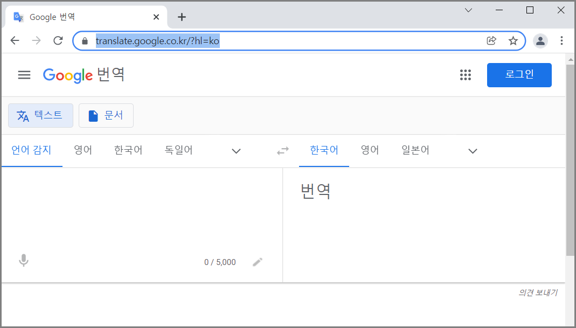
Task: Click the 번역 output placeholder text
Action: 316,191
